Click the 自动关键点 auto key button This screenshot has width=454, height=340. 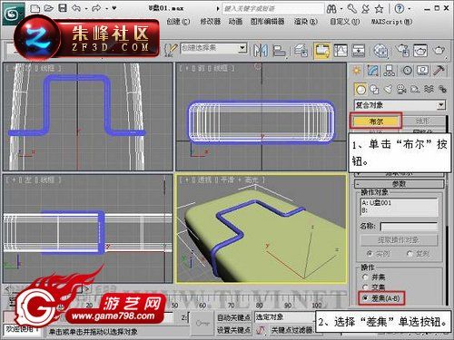click(233, 317)
